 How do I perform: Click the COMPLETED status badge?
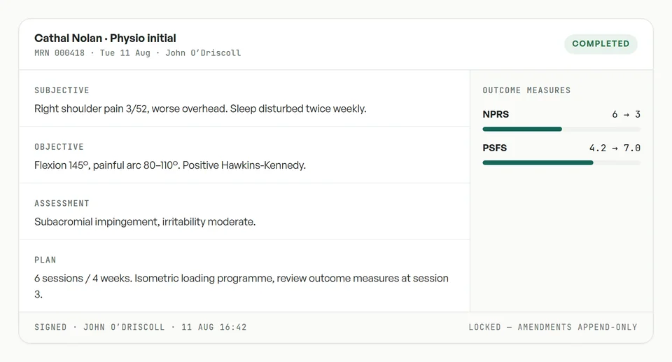[601, 43]
